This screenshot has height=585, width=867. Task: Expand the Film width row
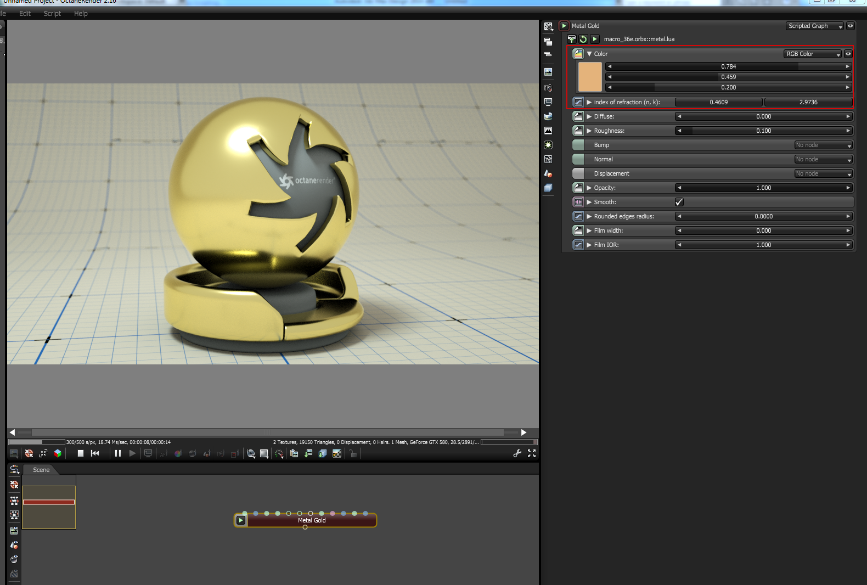589,230
